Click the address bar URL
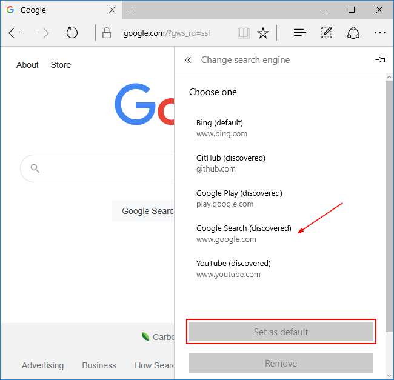394x380 pixels. tap(167, 33)
